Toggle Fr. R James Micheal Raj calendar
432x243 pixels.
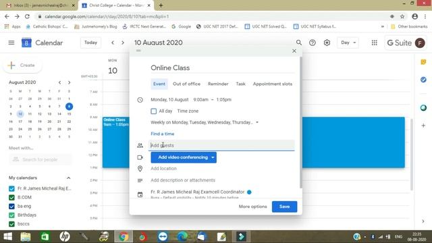11,189
